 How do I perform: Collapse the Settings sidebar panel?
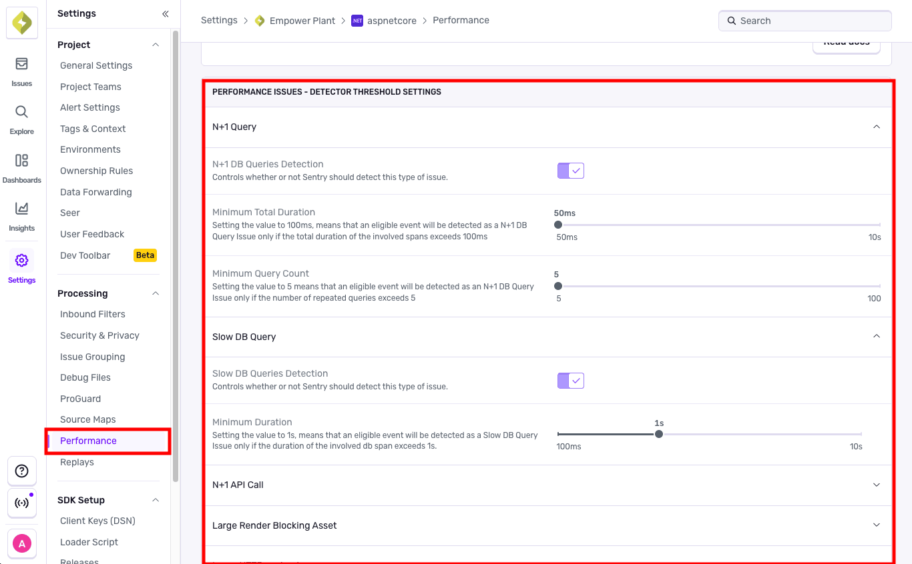165,13
